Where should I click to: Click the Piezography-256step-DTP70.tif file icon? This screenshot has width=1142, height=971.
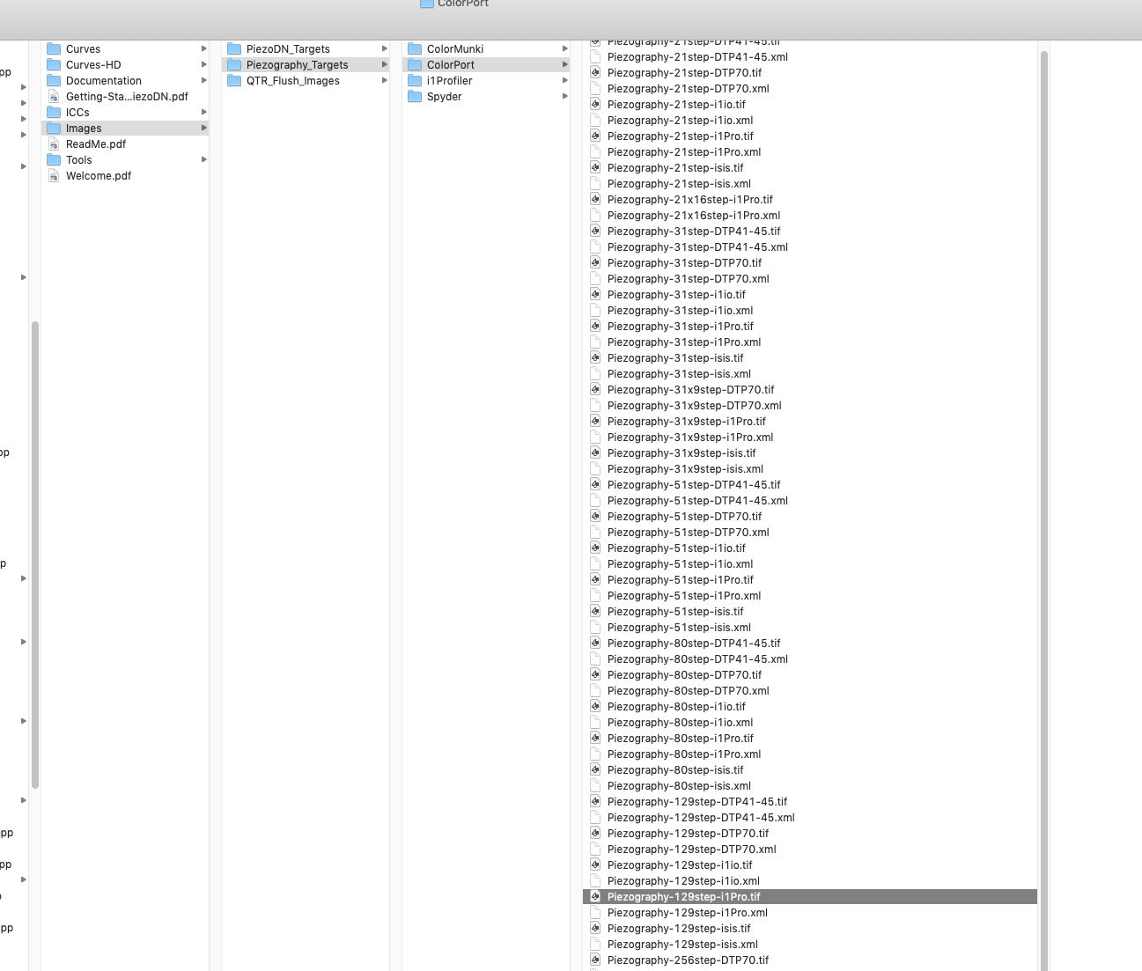pyautogui.click(x=595, y=960)
